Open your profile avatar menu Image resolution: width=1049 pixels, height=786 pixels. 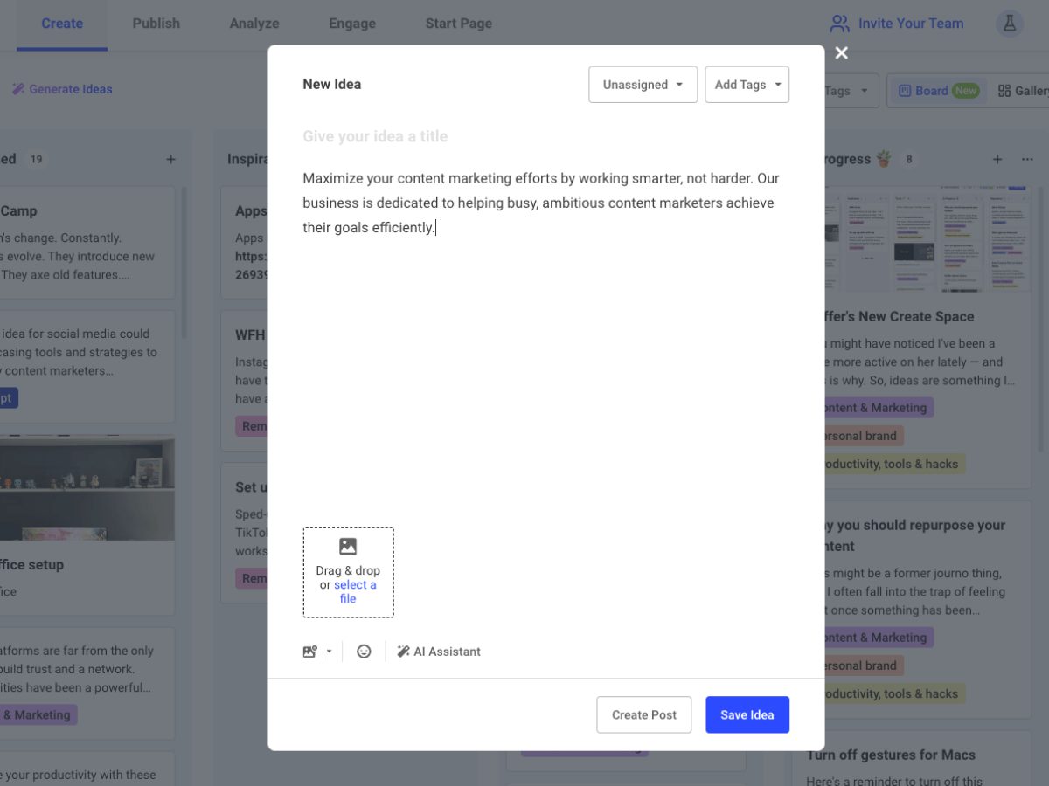(1010, 23)
